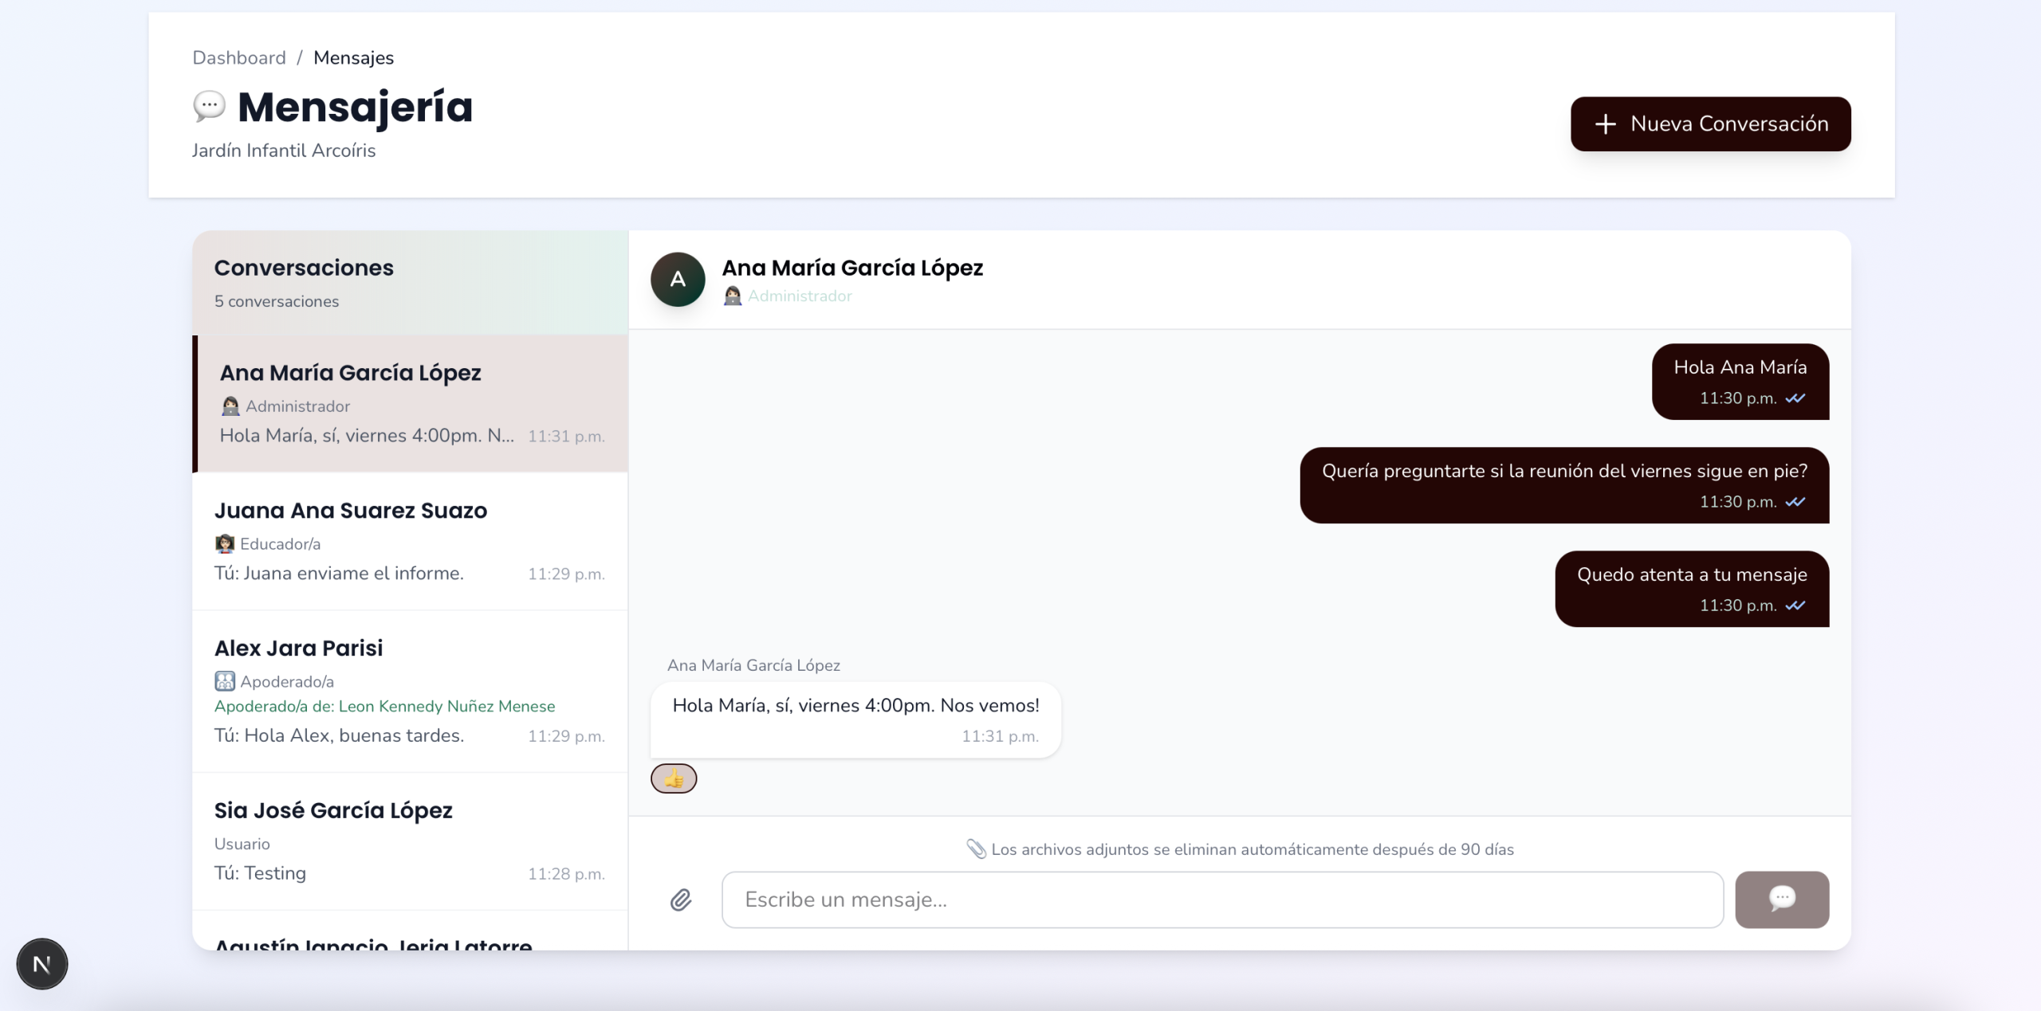
Task: Click the plus icon in Nueva Conversación
Action: (x=1605, y=123)
